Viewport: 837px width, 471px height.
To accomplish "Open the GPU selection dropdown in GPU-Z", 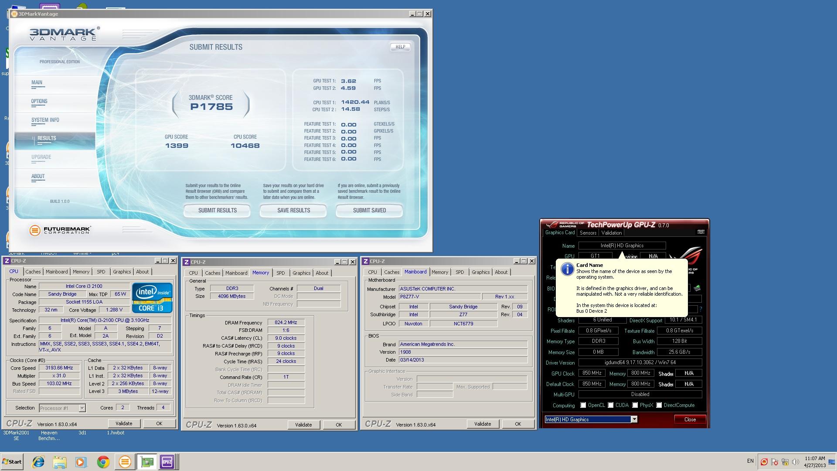I will pyautogui.click(x=634, y=420).
